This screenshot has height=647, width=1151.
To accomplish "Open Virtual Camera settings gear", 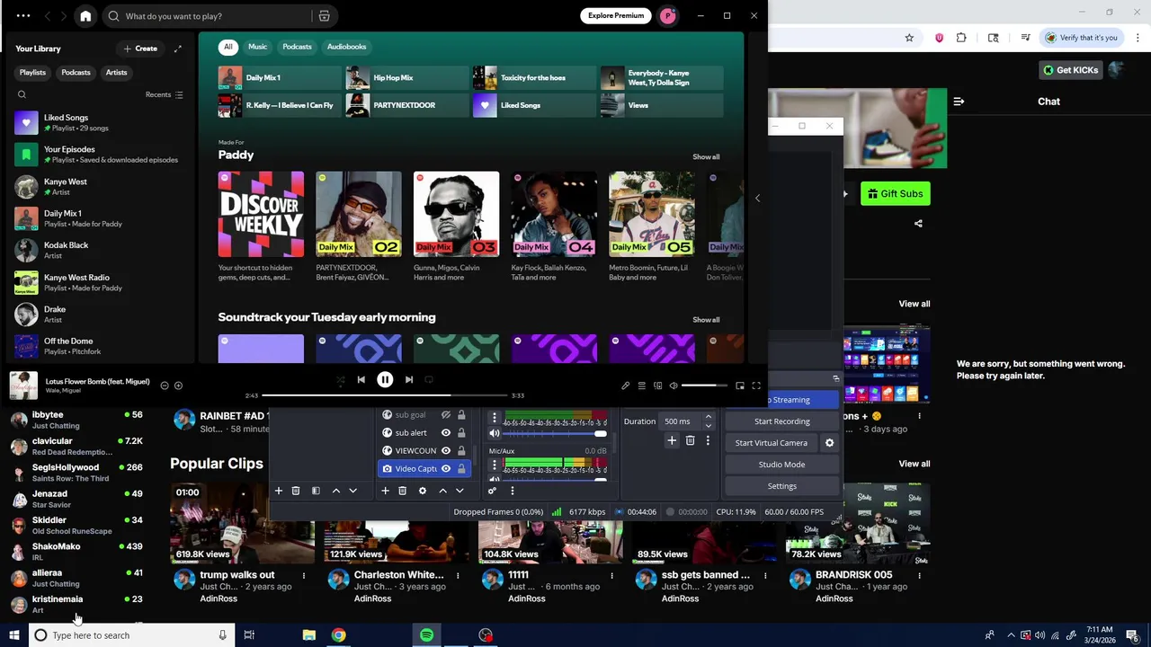I will (829, 443).
